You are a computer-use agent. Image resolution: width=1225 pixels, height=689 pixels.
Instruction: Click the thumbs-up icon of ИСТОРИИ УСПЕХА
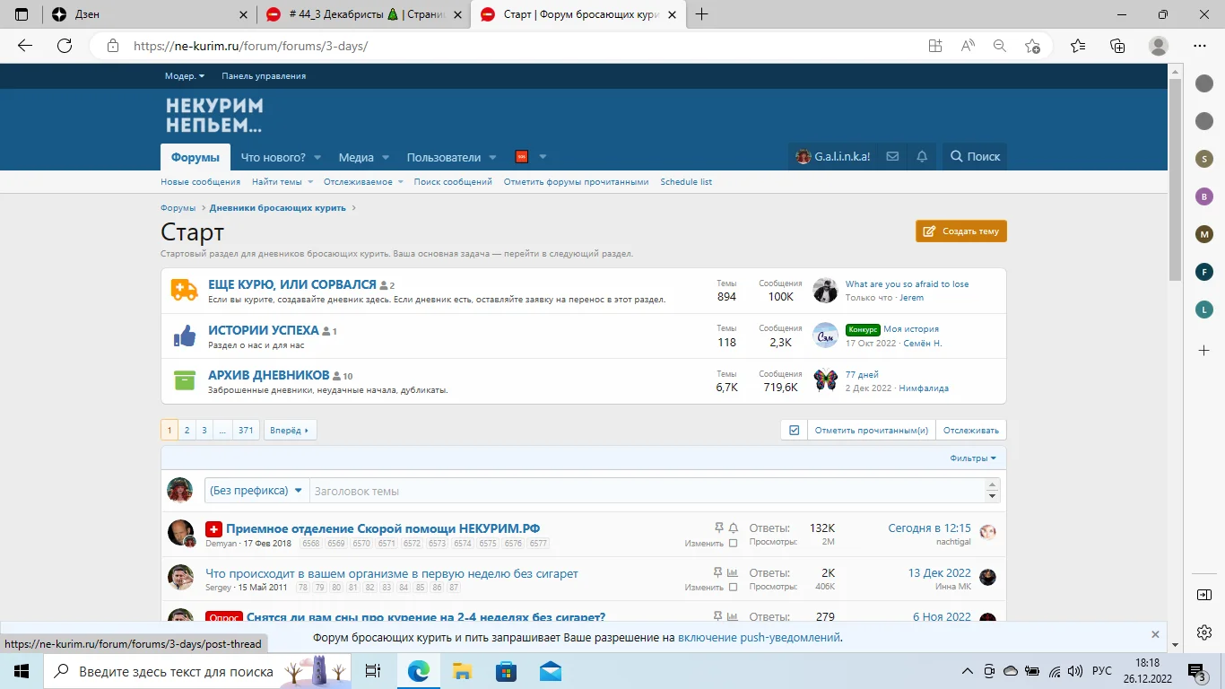[184, 336]
